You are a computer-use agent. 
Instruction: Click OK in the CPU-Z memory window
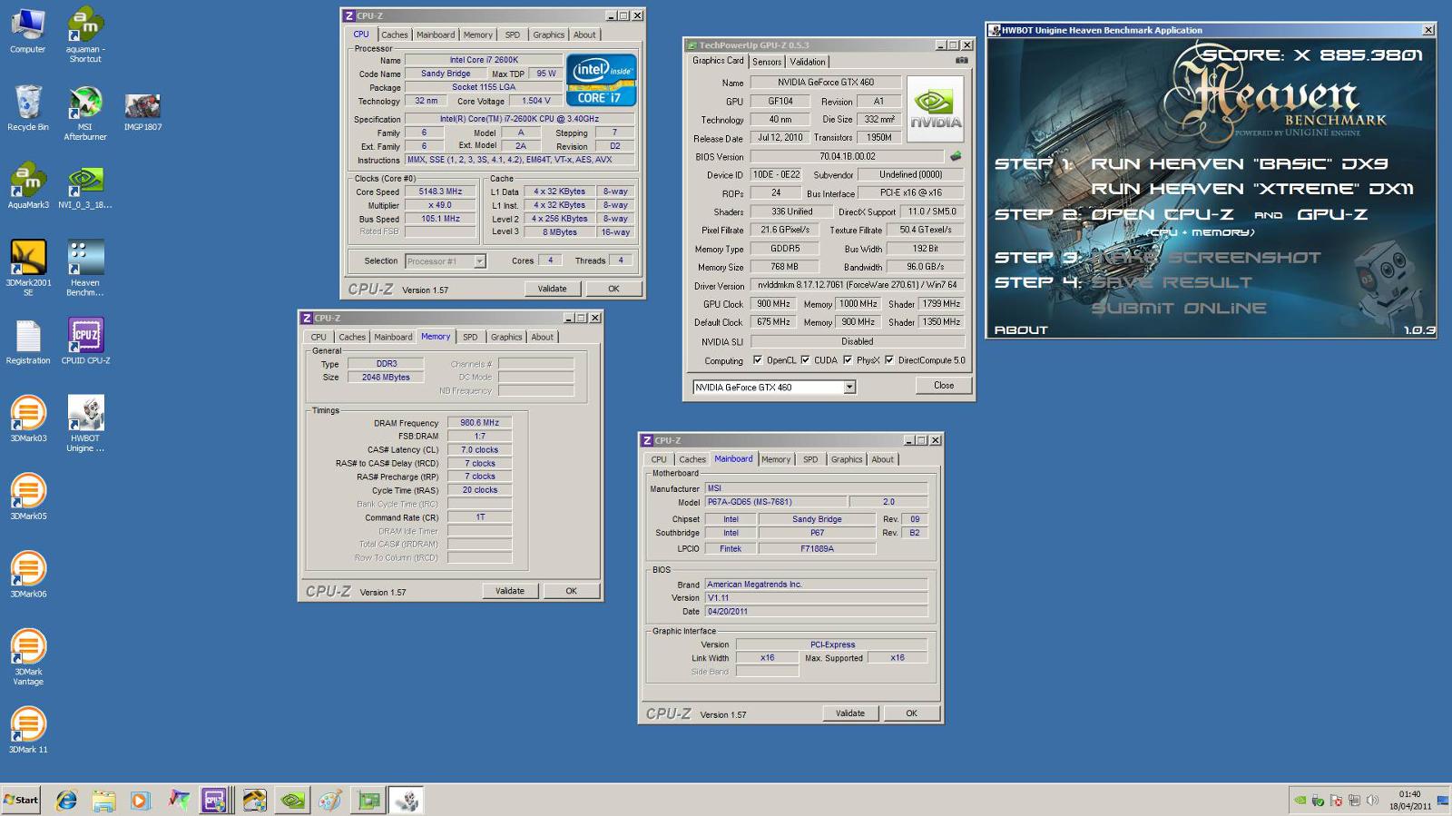click(572, 591)
